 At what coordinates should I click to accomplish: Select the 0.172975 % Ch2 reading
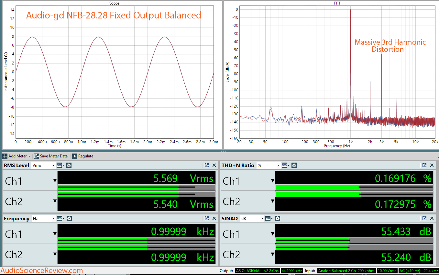403,204
